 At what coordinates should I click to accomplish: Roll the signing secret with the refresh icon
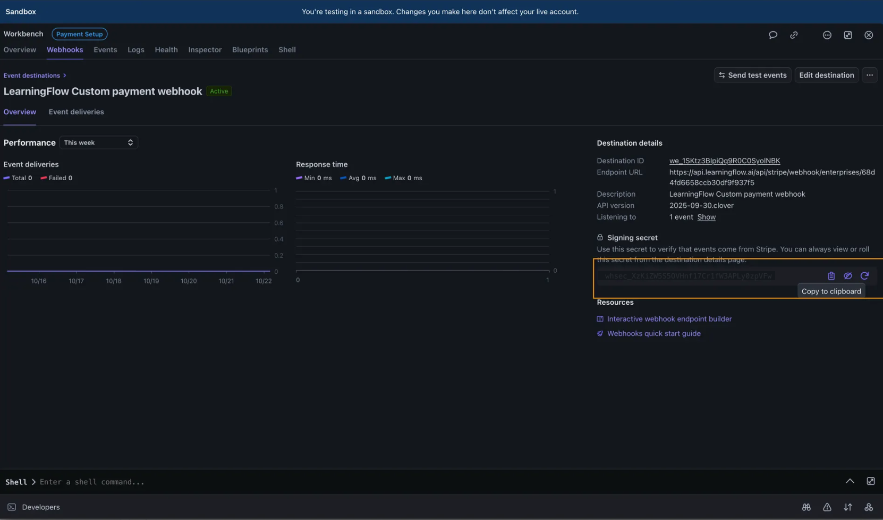coord(865,275)
